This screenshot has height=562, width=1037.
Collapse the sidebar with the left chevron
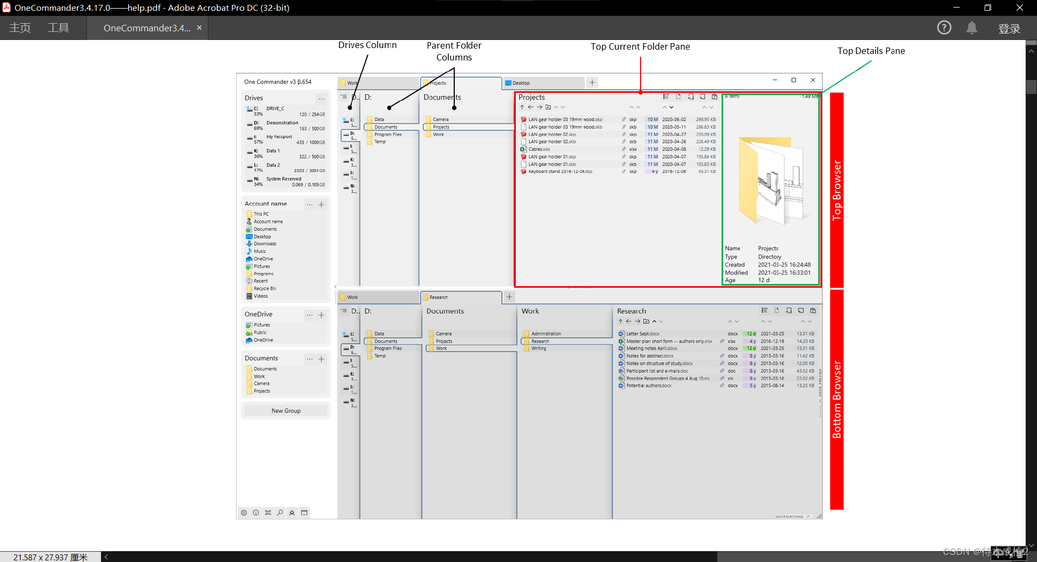[x=335, y=287]
